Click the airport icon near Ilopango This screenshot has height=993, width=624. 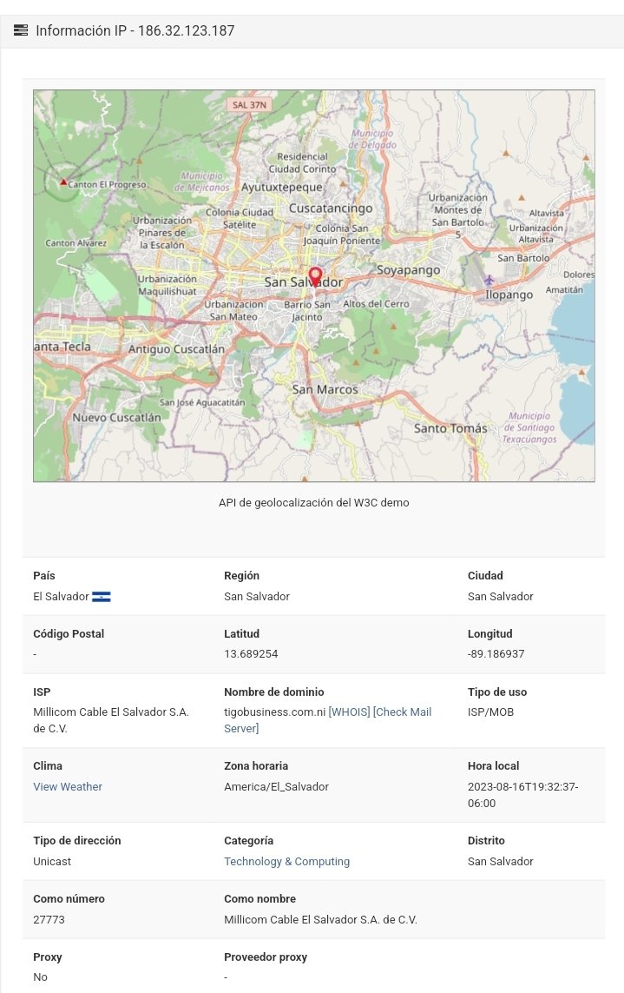click(x=489, y=279)
